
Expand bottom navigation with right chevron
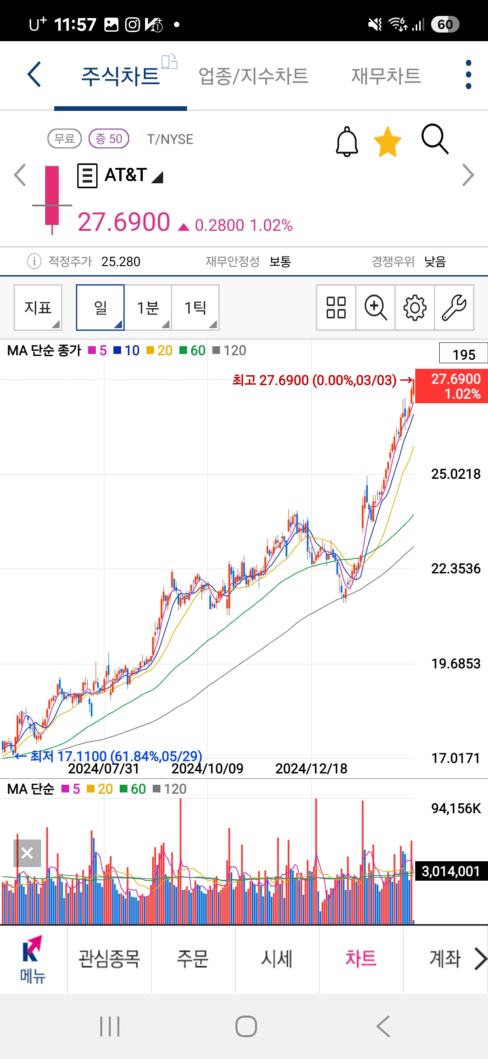click(x=480, y=959)
